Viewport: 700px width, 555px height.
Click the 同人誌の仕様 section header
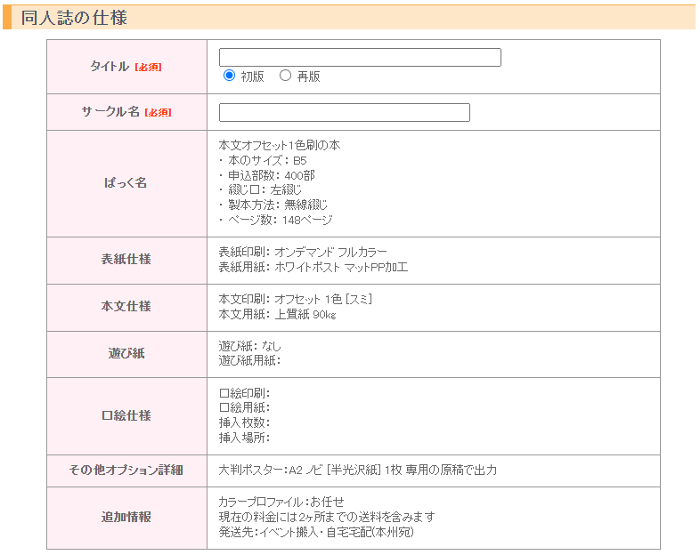click(x=349, y=18)
